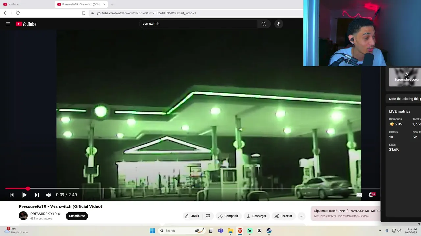Play the video
421x236 pixels.
(24, 195)
